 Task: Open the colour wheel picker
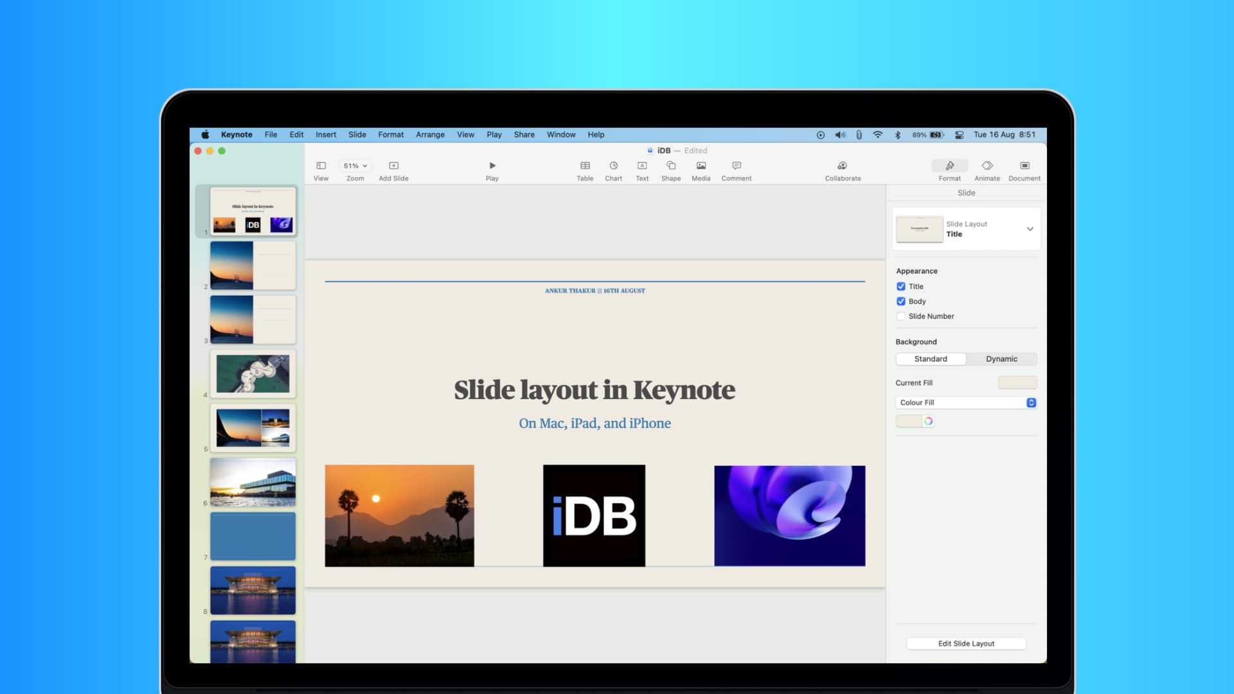click(928, 422)
